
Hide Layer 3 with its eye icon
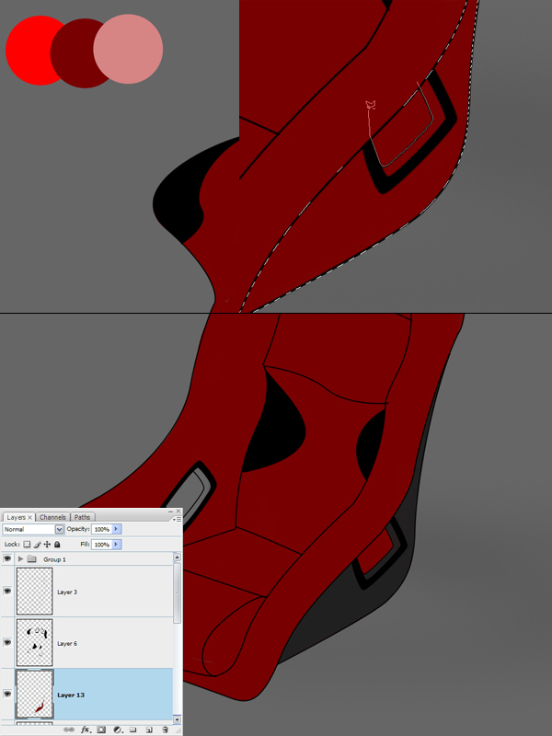coord(7,591)
